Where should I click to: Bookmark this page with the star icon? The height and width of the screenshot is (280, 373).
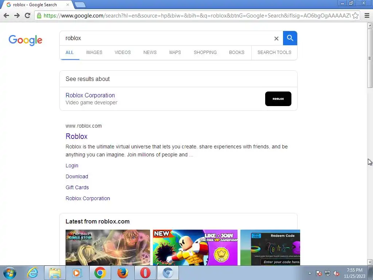[355, 16]
